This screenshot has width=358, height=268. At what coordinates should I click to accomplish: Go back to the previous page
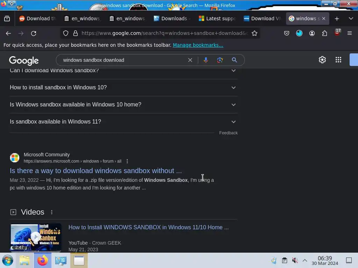pos(8,33)
